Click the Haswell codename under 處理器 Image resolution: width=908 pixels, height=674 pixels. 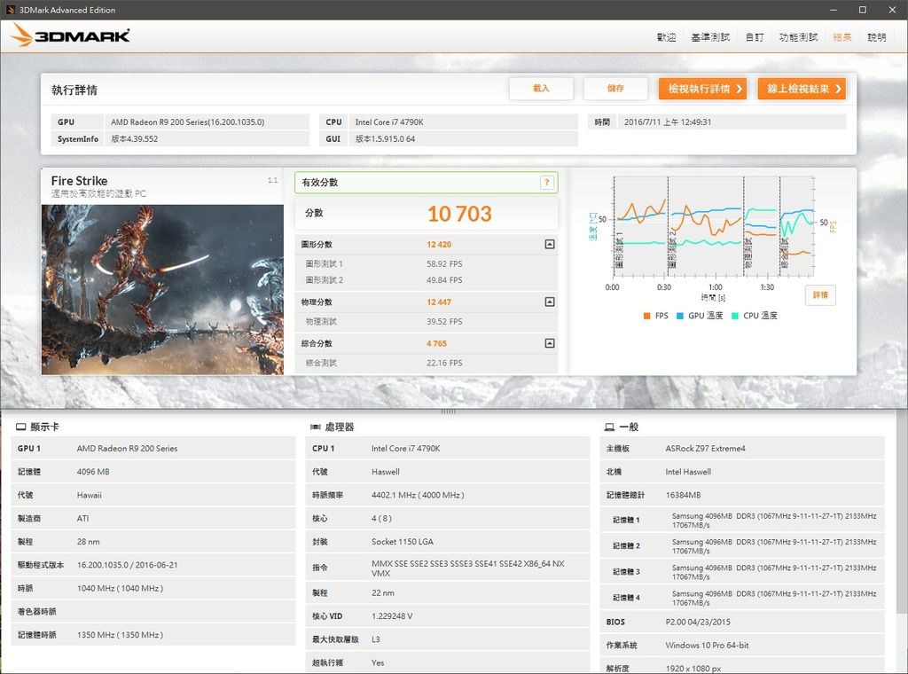(x=386, y=472)
